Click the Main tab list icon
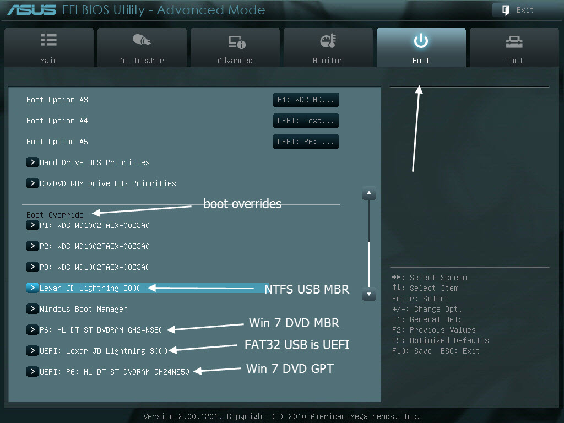This screenshot has height=423, width=564. (49, 40)
